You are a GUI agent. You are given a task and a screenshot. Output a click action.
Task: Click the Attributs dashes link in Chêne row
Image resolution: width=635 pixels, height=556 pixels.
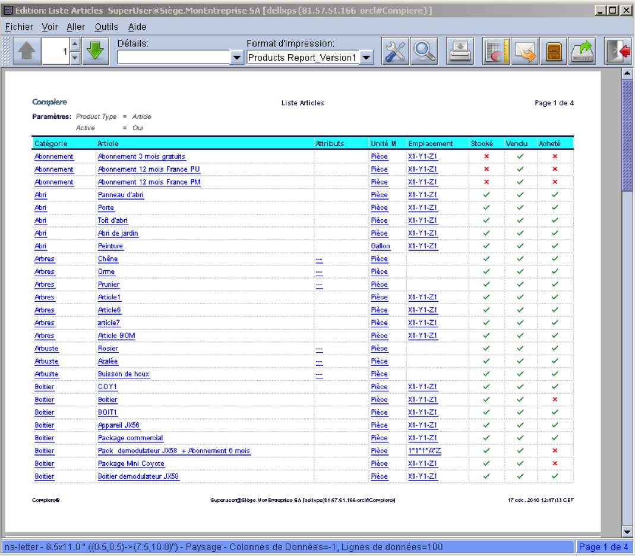[319, 260]
